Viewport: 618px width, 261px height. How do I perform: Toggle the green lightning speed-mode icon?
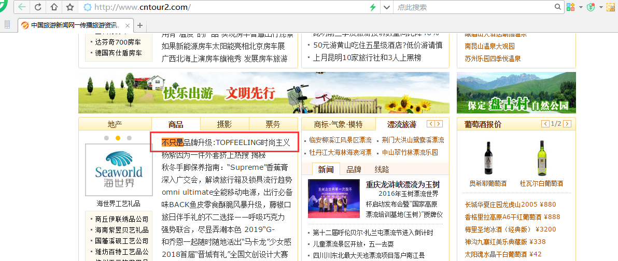click(x=373, y=7)
